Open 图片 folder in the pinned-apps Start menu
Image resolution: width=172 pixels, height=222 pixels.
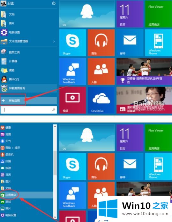28,23
